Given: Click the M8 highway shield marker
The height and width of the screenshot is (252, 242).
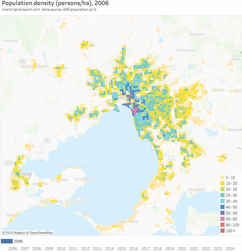Looking at the screenshot, I should click(23, 61).
